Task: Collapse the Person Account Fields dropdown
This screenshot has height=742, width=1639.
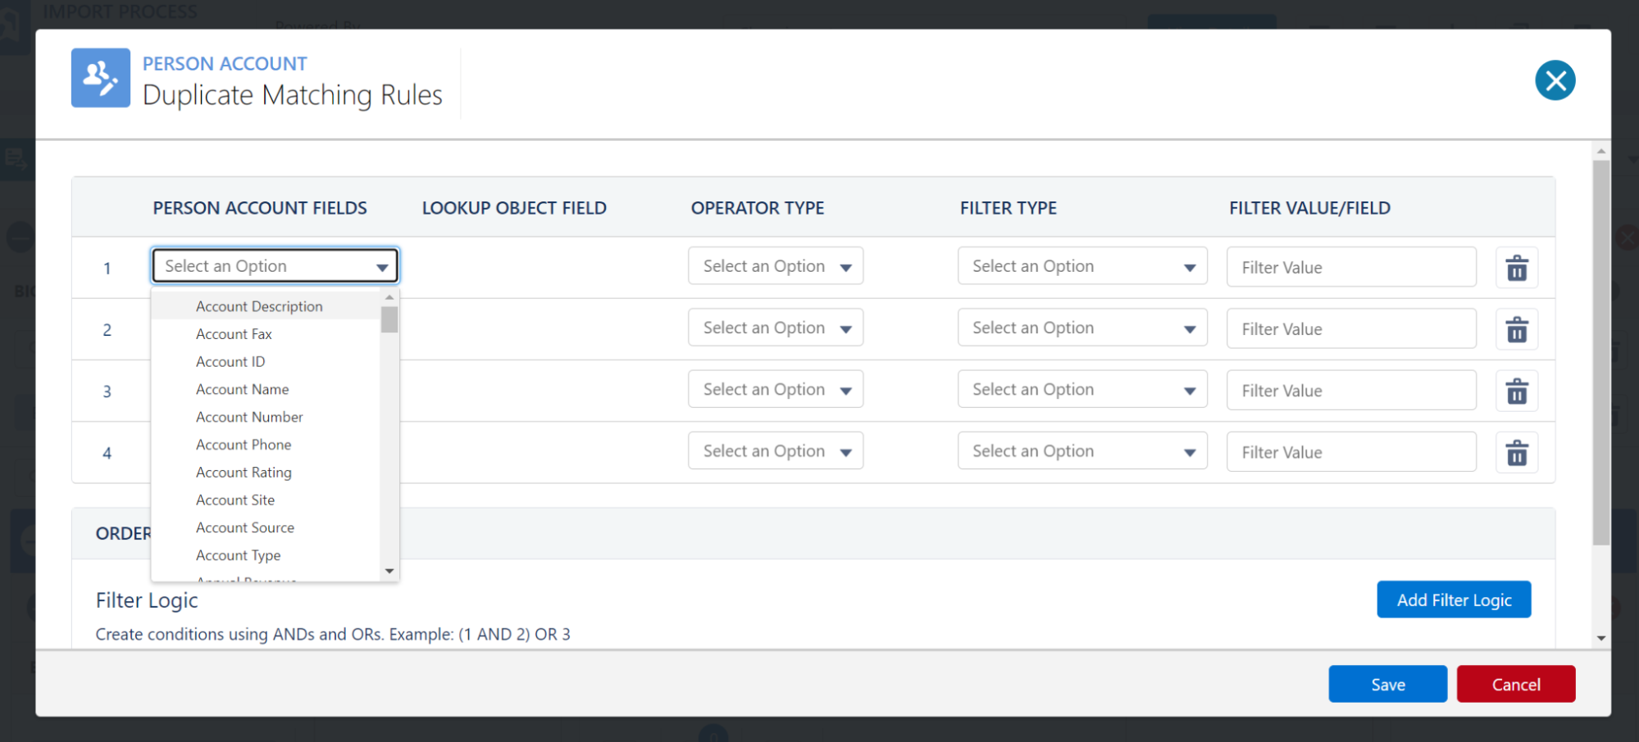Action: pyautogui.click(x=275, y=266)
